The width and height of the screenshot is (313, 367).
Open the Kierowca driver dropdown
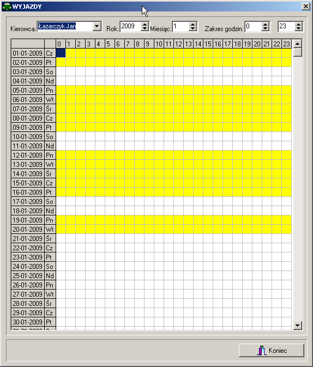click(97, 26)
